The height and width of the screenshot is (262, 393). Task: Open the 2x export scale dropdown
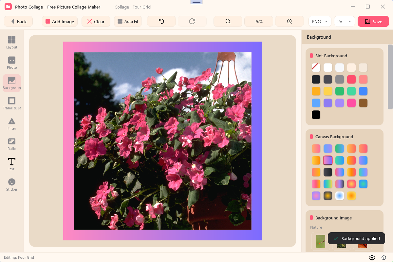coord(345,21)
